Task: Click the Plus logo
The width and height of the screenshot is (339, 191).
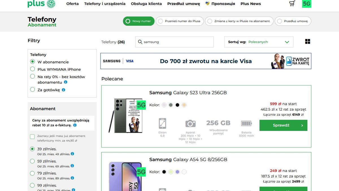Action: tap(41, 4)
